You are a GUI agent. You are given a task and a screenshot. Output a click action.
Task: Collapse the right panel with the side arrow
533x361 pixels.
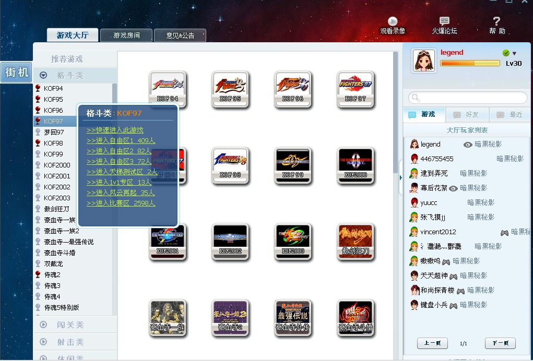(400, 177)
